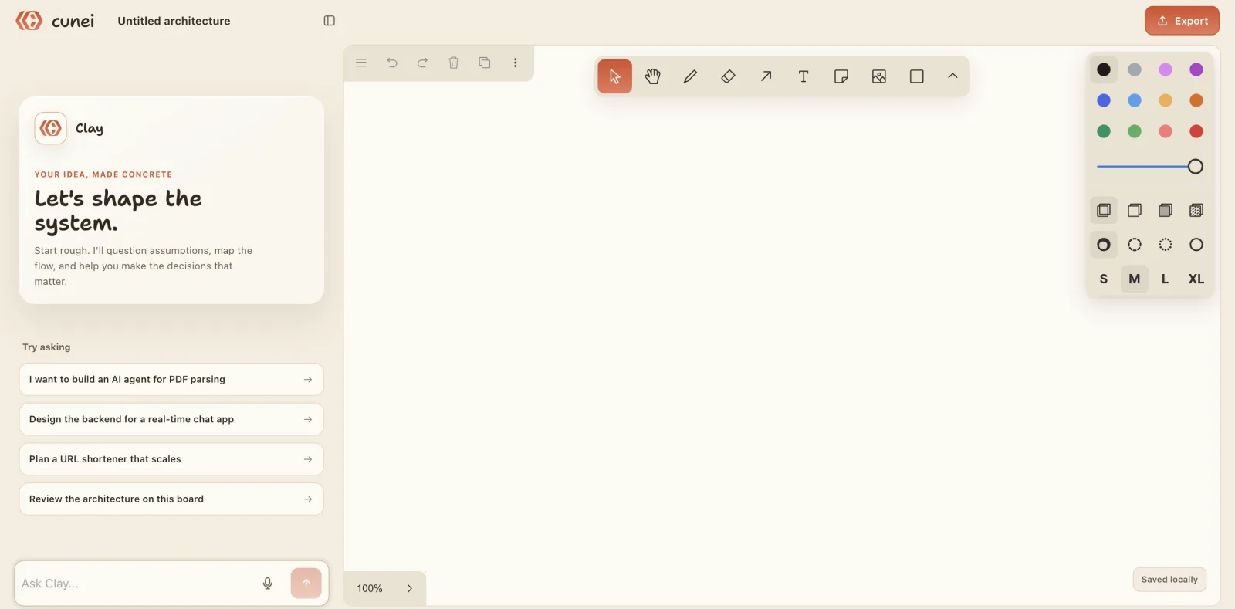Viewport: 1235px width, 609px height.
Task: Set stroke size to XL
Action: [x=1196, y=279]
